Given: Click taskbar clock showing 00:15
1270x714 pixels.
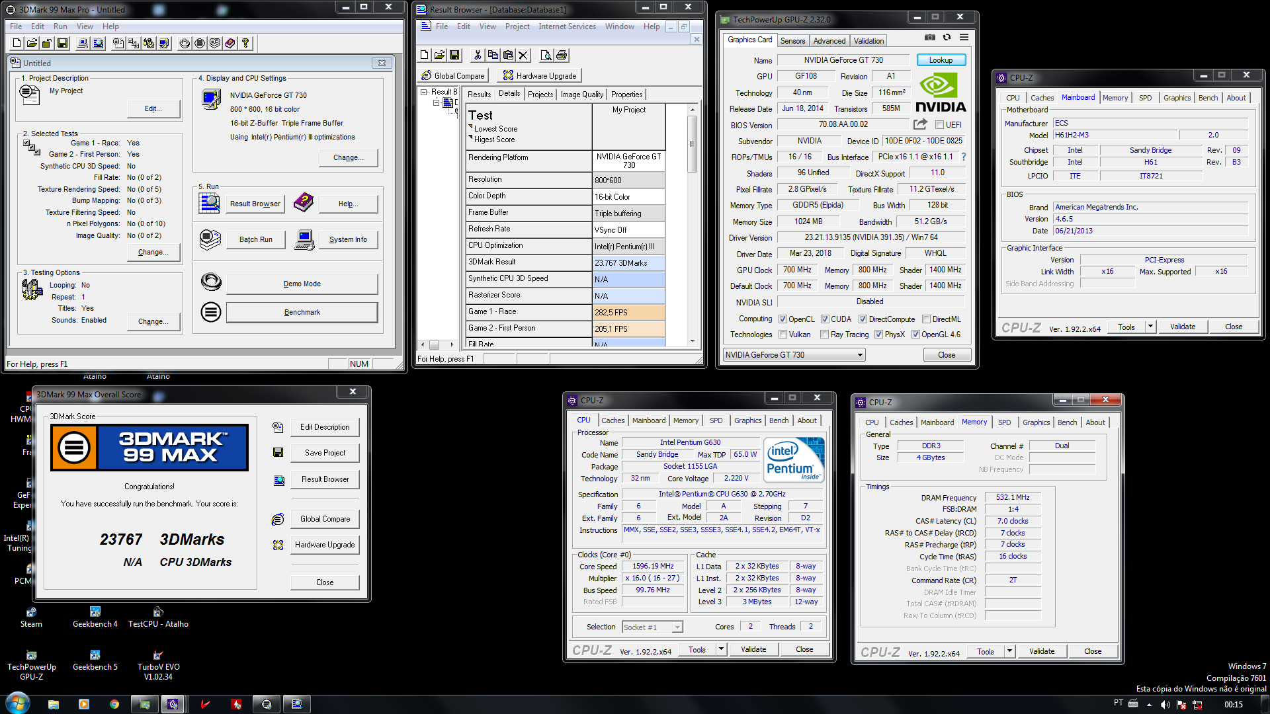Looking at the screenshot, I should (1233, 705).
